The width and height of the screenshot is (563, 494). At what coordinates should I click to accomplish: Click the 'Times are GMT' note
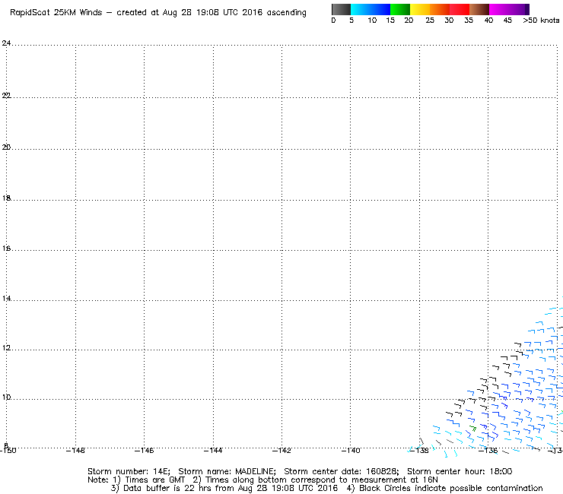pos(154,480)
